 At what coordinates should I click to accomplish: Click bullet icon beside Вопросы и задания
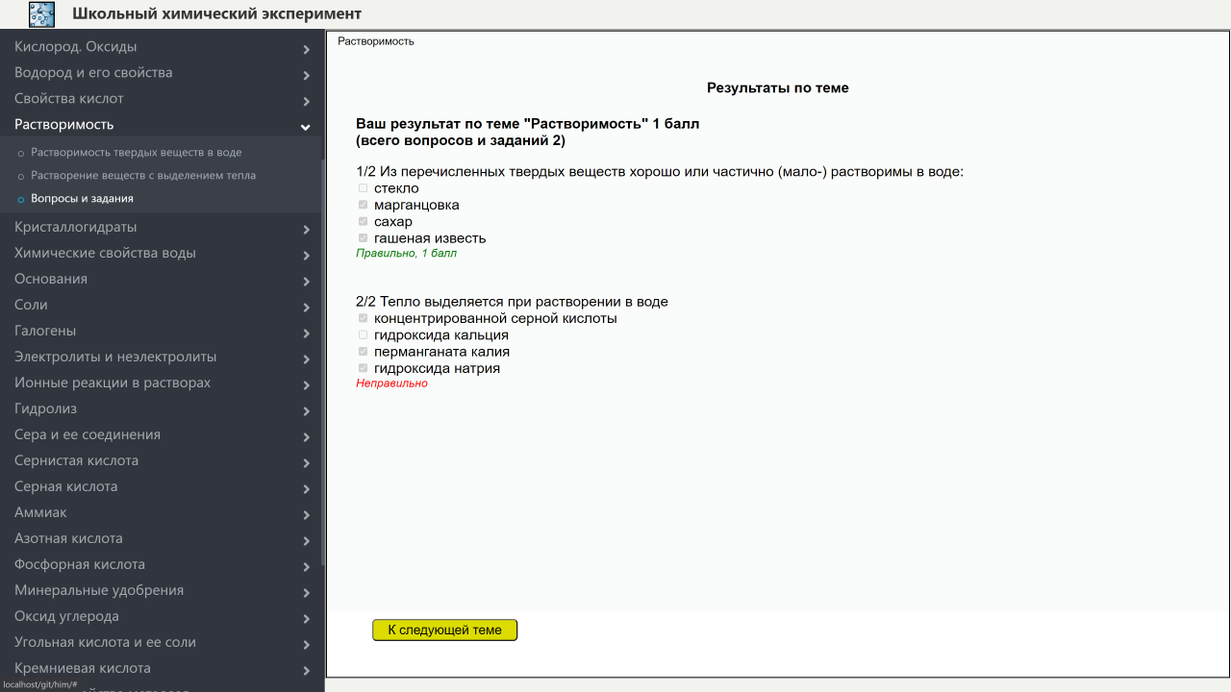pyautogui.click(x=21, y=199)
